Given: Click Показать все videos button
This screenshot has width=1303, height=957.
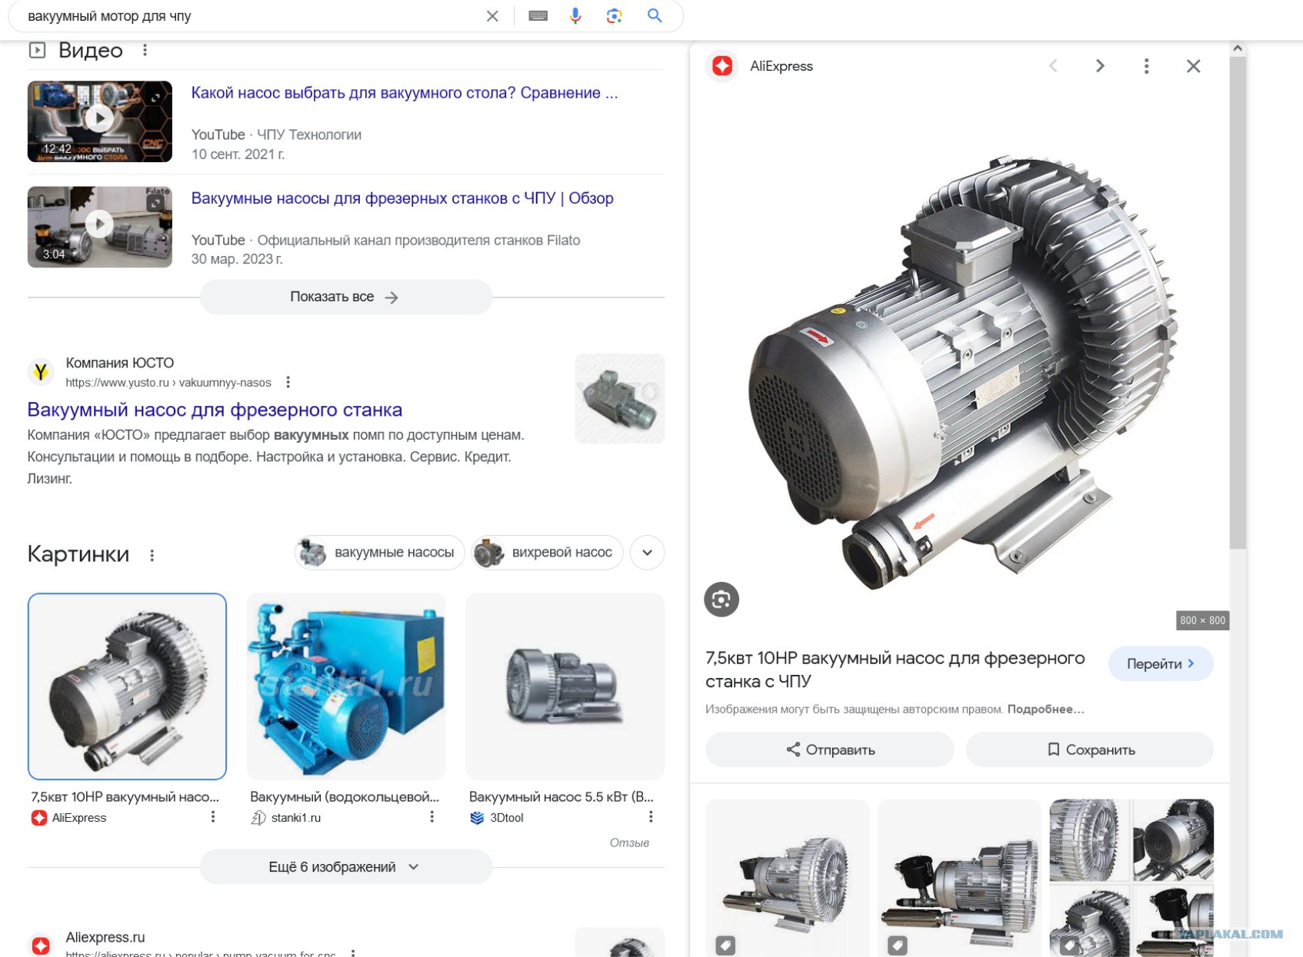Looking at the screenshot, I should 345,297.
